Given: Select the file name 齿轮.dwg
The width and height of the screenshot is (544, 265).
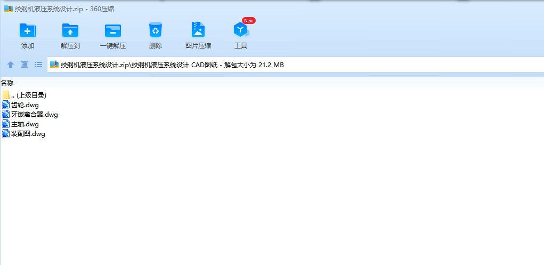Looking at the screenshot, I should (25, 105).
